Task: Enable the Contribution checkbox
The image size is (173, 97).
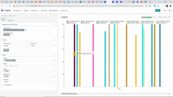Action: click(x=4, y=85)
